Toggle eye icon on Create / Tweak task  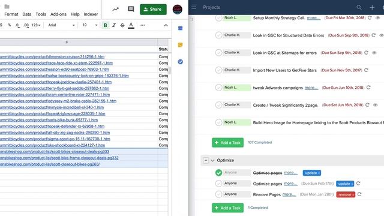[376, 105]
